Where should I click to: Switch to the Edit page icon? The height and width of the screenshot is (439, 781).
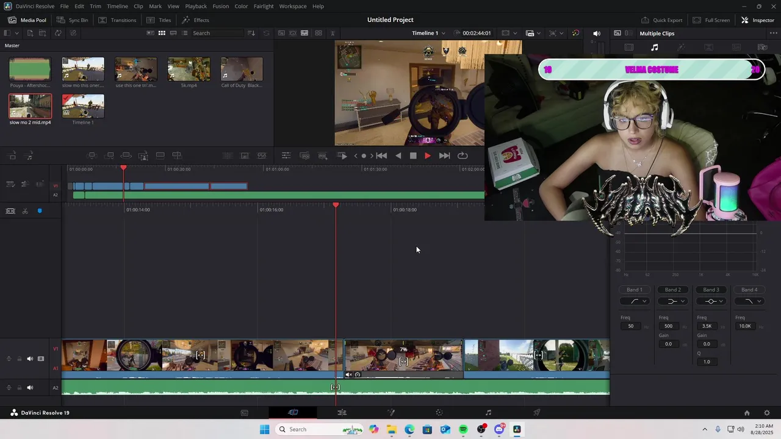pyautogui.click(x=342, y=413)
